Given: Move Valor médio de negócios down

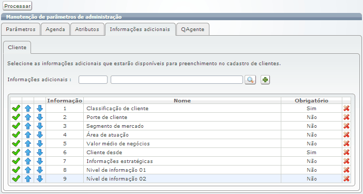Looking at the screenshot, I should click(40, 143).
